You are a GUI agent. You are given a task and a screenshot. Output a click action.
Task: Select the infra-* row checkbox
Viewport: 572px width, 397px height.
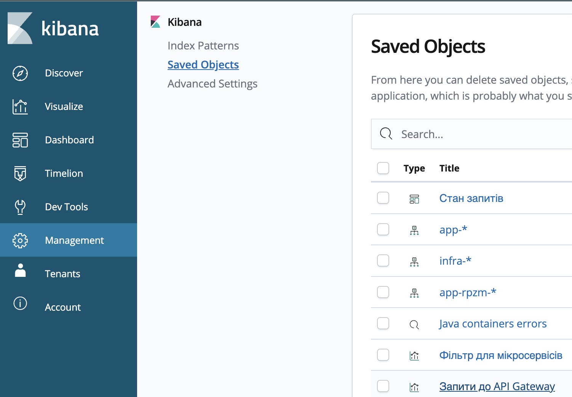(383, 260)
